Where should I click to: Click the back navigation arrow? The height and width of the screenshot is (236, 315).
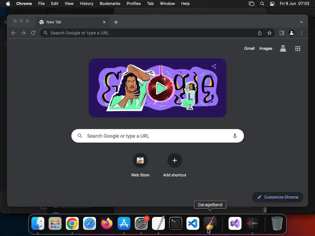[14, 33]
